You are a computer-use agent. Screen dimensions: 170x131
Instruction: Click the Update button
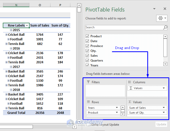click(161, 124)
